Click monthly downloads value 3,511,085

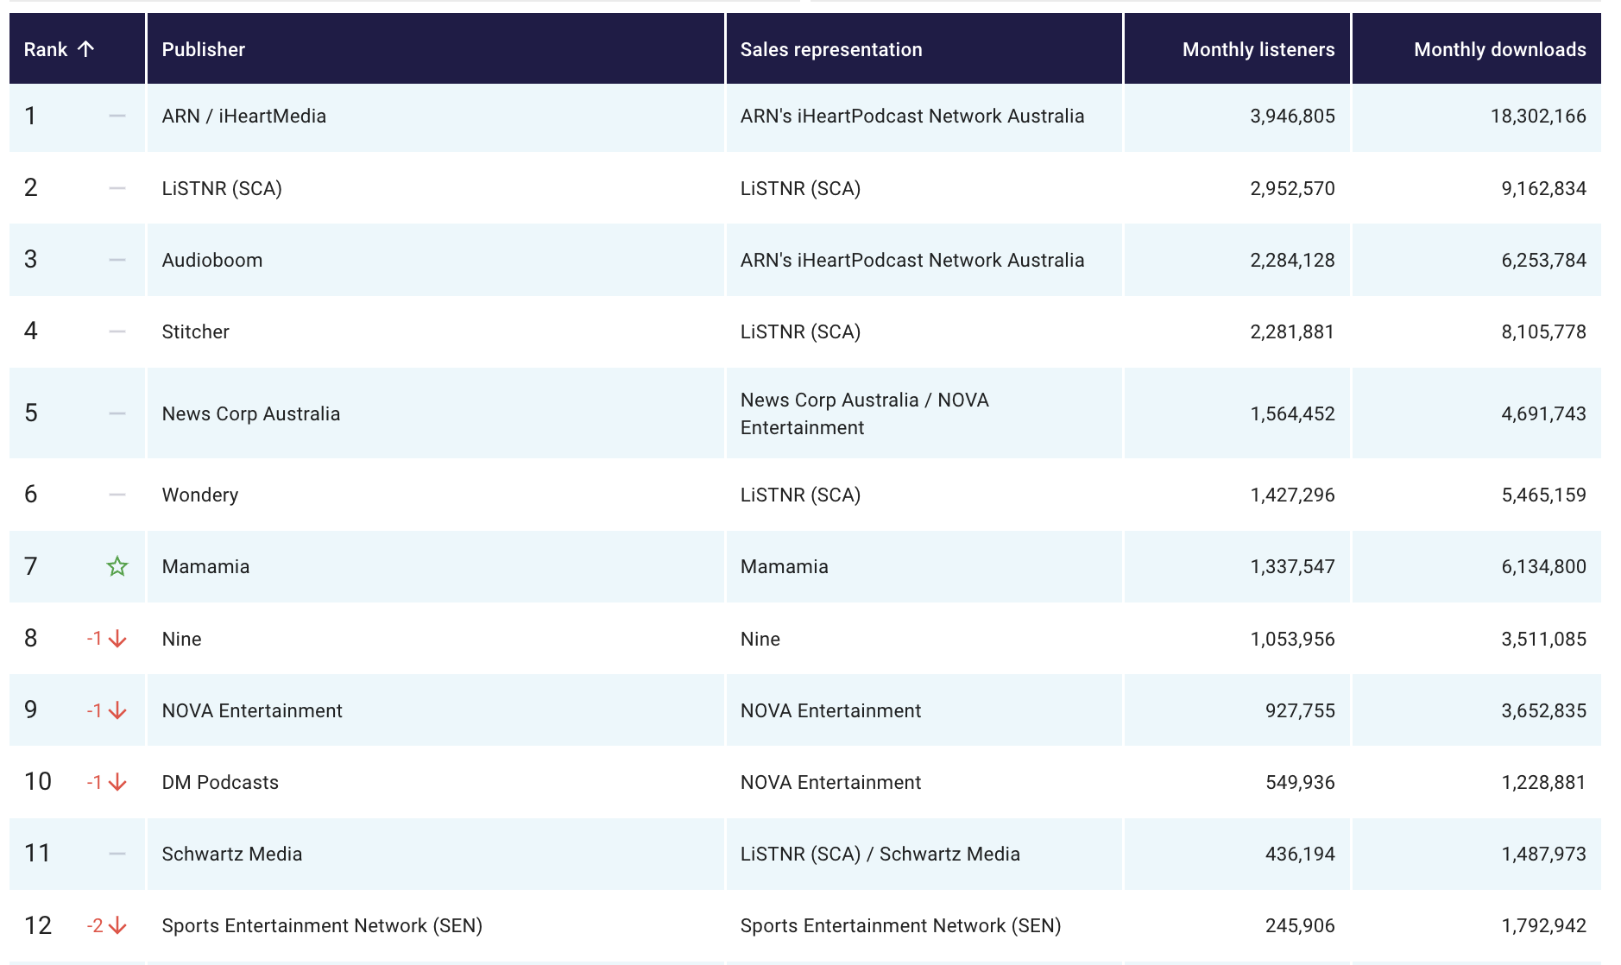coord(1543,639)
